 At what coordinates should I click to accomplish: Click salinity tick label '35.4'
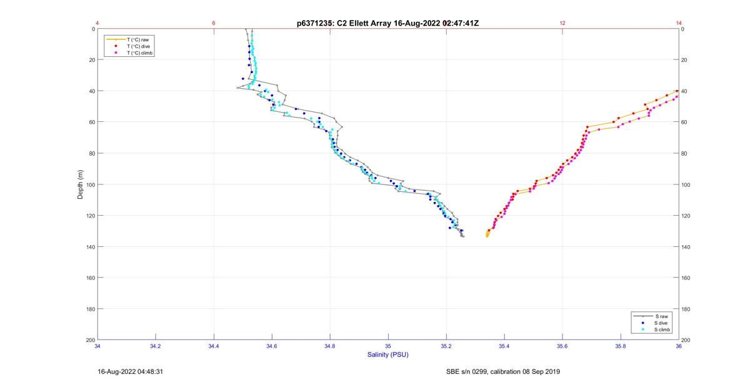pos(504,346)
